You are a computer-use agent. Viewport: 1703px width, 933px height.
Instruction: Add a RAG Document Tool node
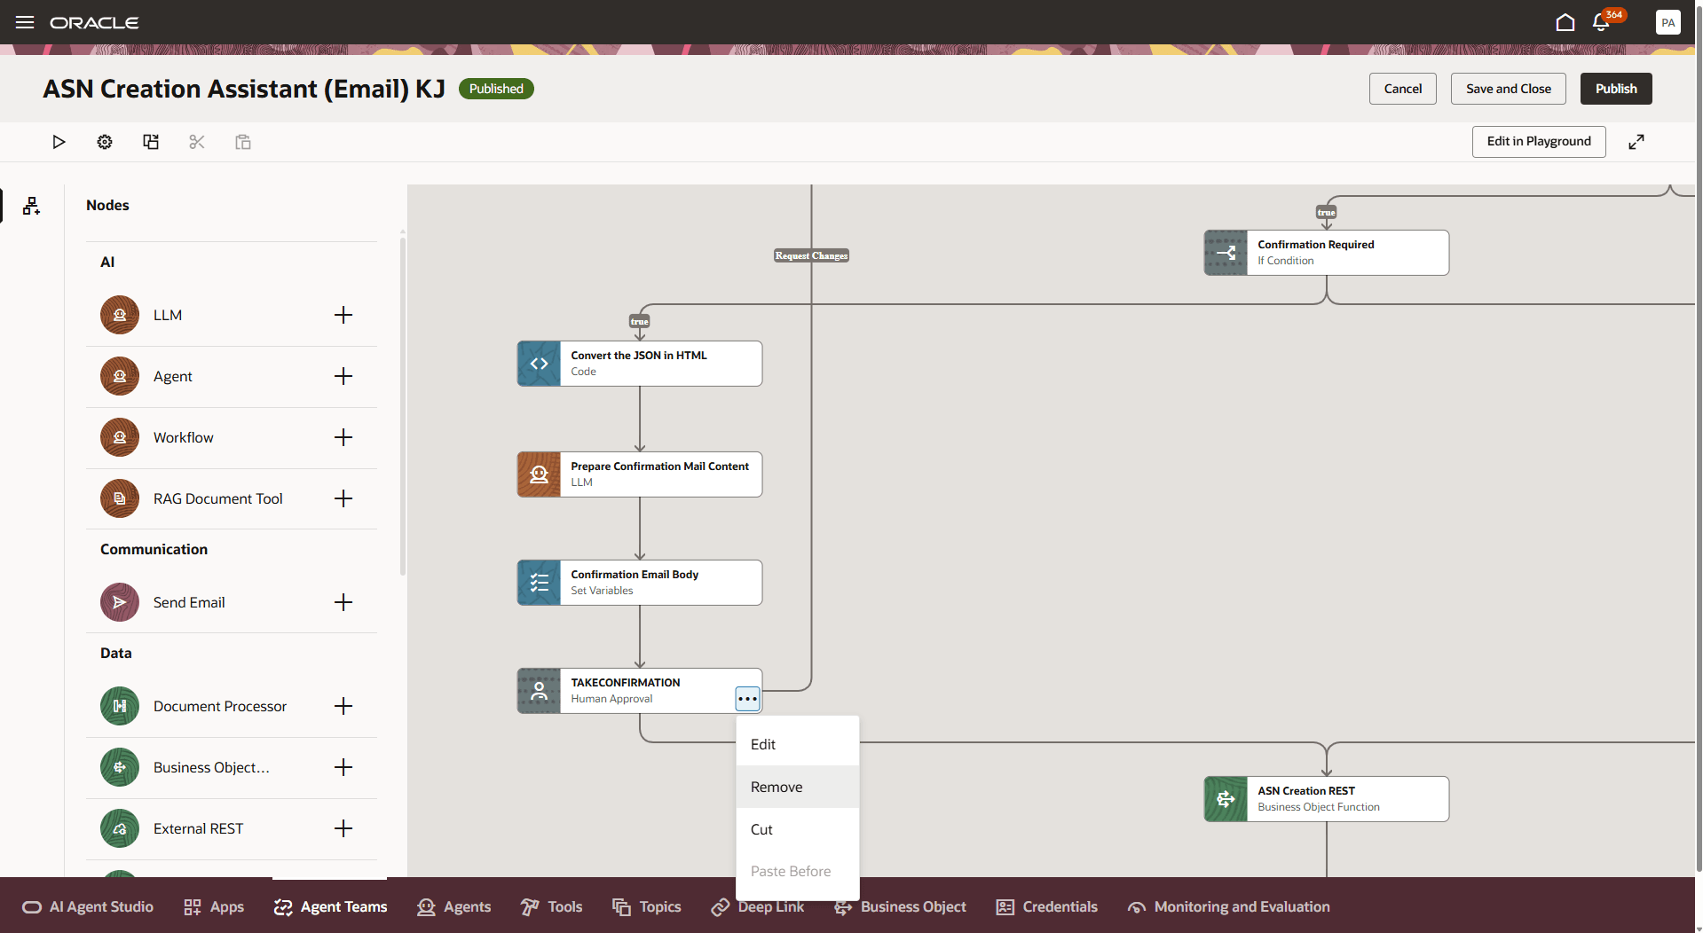tap(343, 498)
